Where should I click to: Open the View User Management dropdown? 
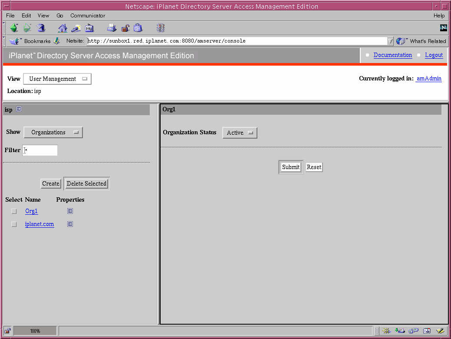coord(57,79)
